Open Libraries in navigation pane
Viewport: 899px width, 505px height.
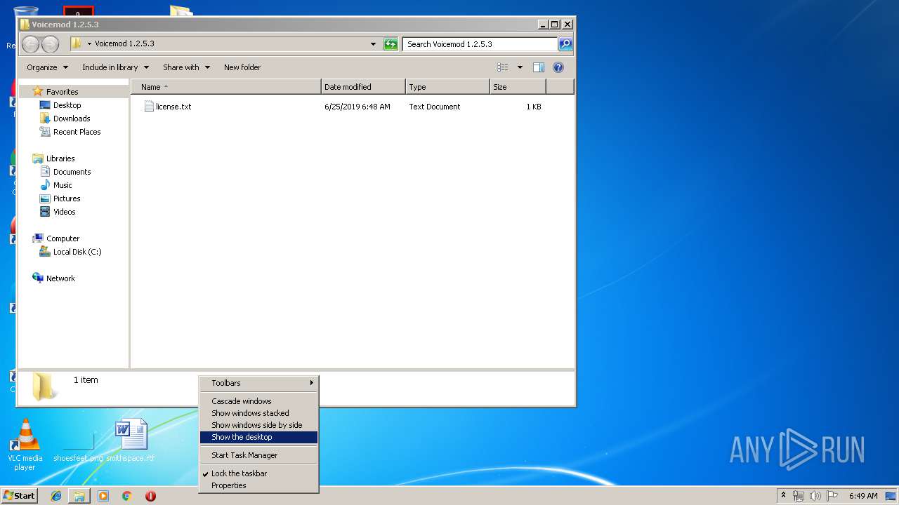pyautogui.click(x=60, y=159)
